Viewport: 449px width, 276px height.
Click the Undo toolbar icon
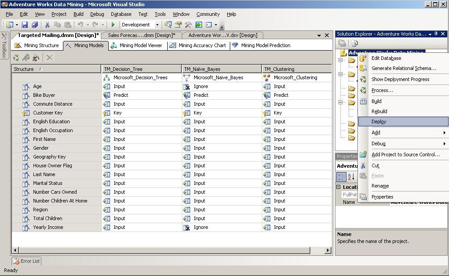click(81, 25)
